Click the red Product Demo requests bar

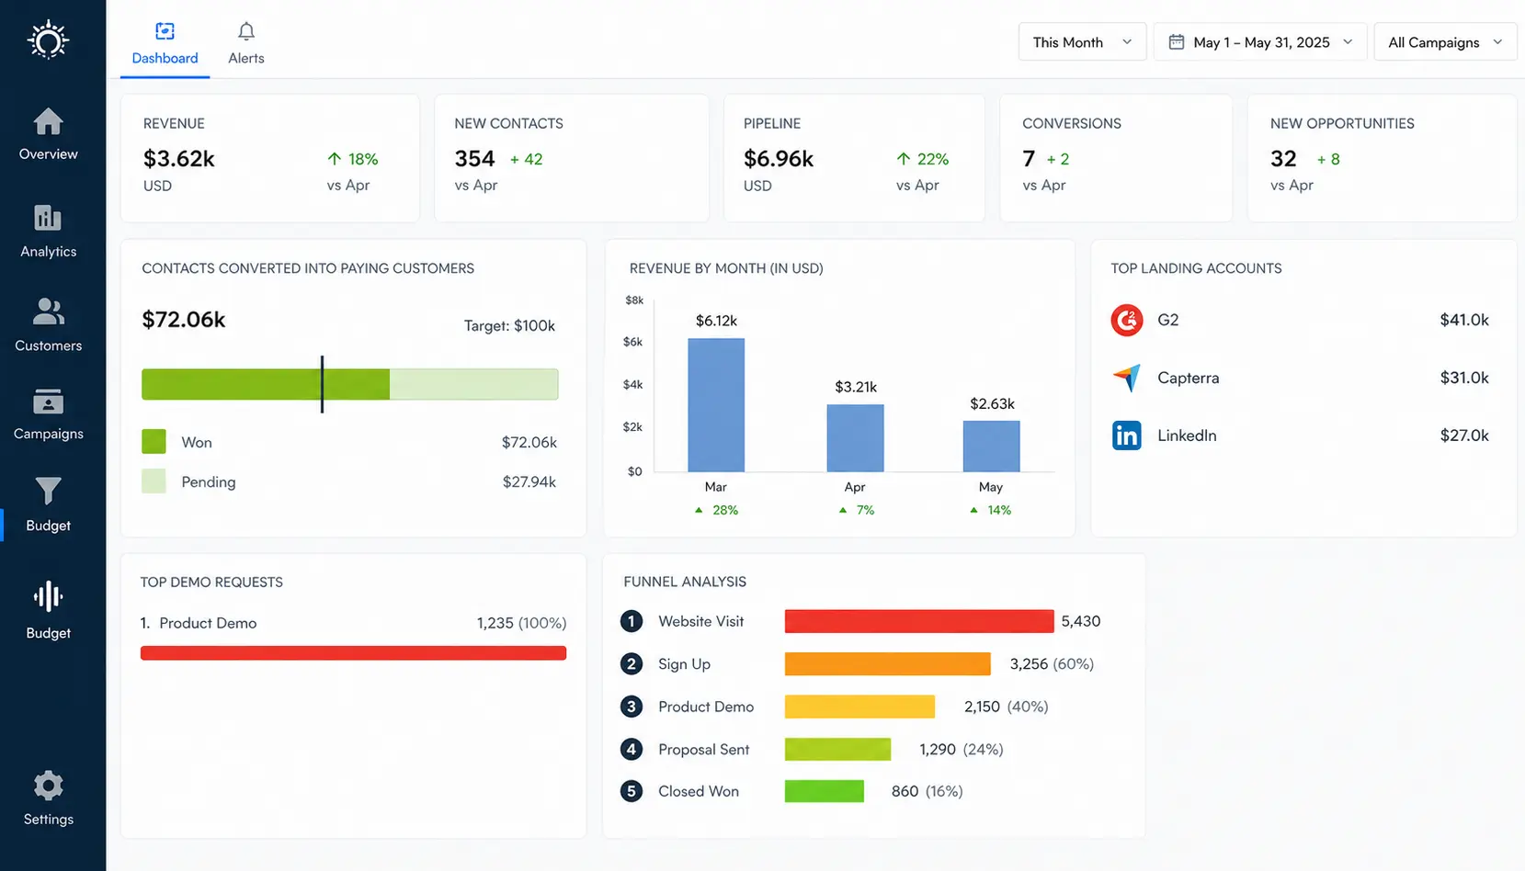click(x=353, y=653)
